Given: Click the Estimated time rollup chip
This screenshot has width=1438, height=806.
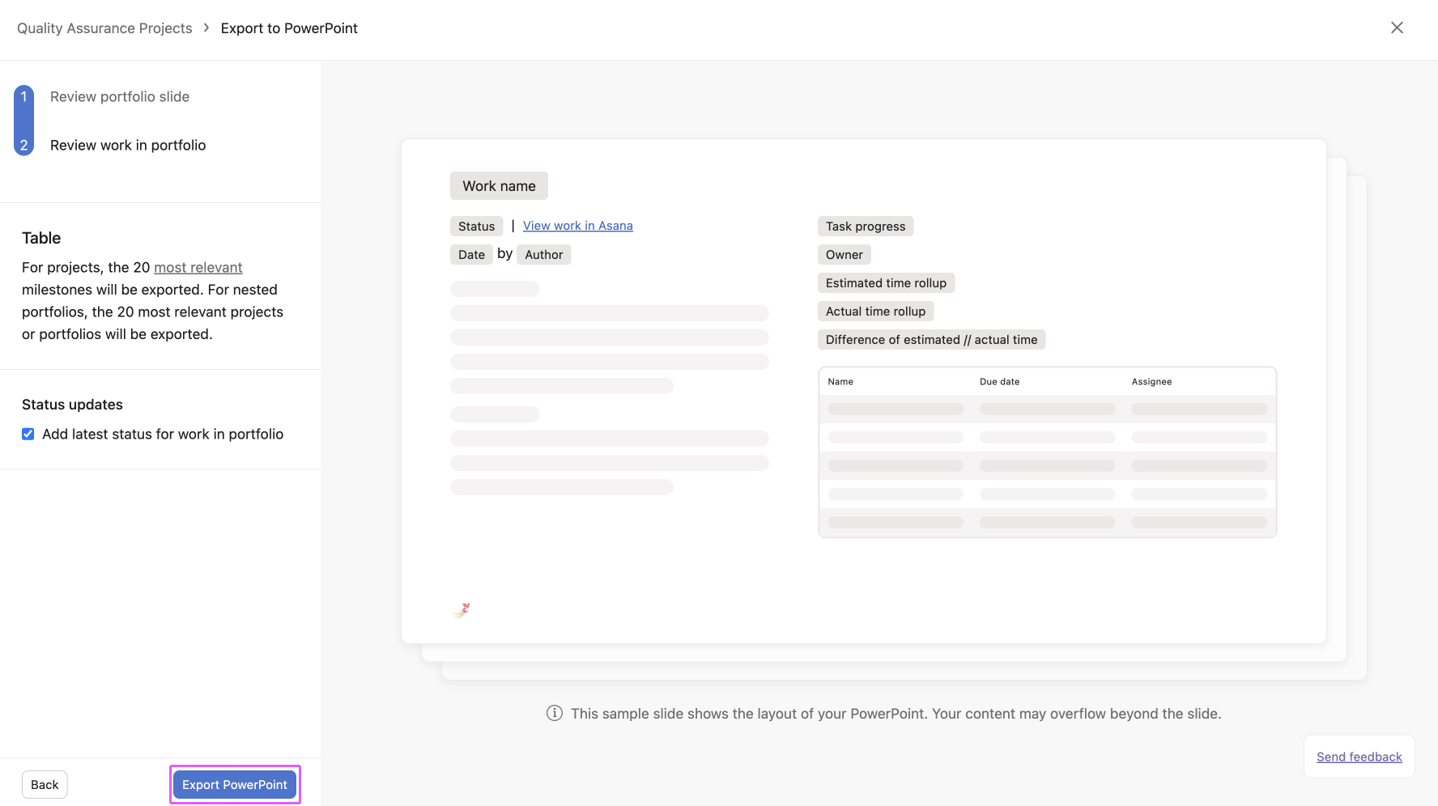Looking at the screenshot, I should 886,282.
